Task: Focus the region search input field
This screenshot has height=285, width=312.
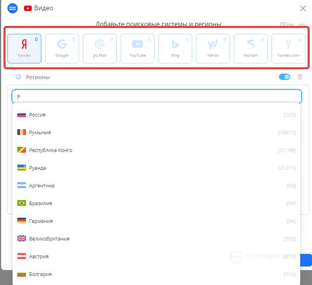Action: (x=157, y=97)
